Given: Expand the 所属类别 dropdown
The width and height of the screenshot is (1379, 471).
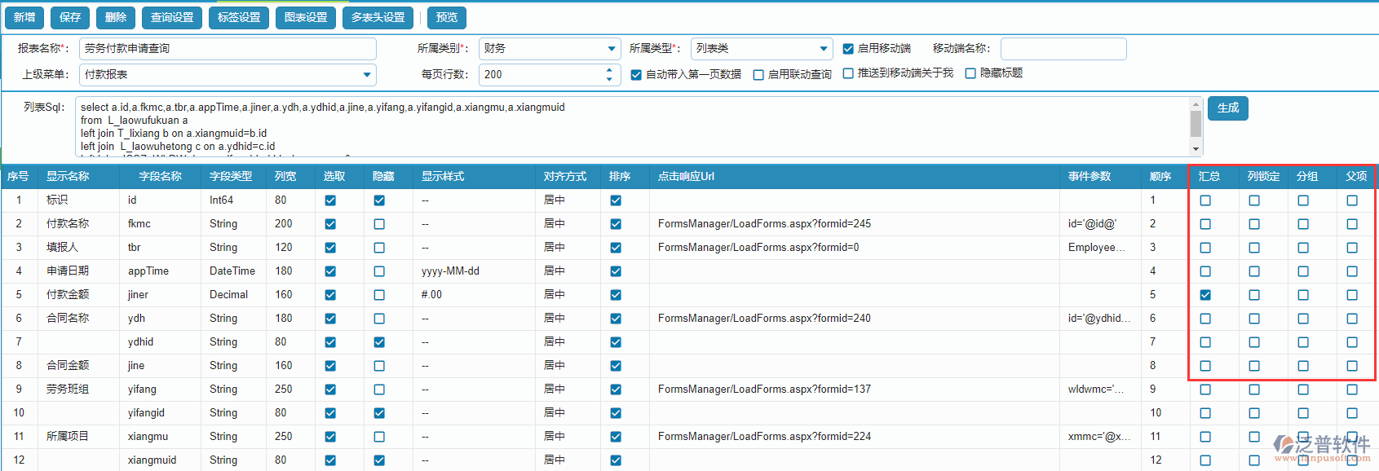Looking at the screenshot, I should (612, 49).
